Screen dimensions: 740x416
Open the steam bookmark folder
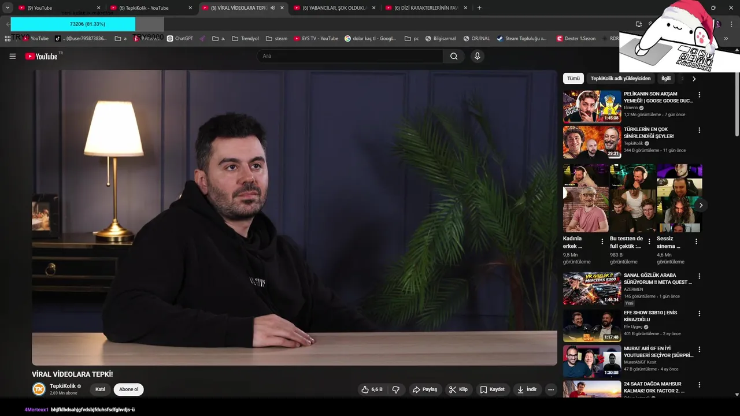coord(276,39)
